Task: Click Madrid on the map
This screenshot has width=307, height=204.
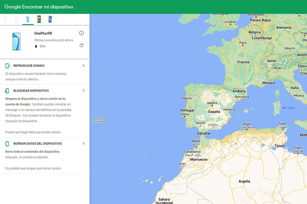Action: 212,103
